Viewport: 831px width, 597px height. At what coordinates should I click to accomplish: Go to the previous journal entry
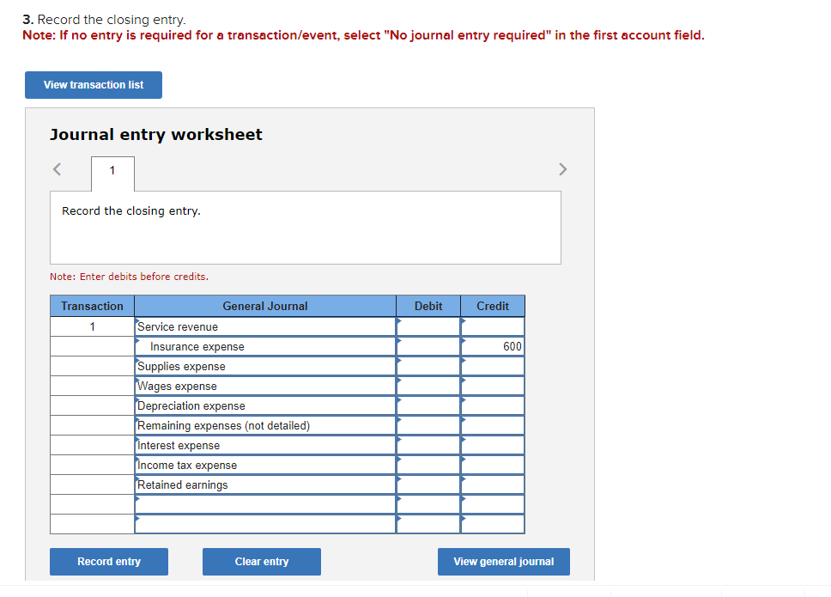(x=56, y=169)
